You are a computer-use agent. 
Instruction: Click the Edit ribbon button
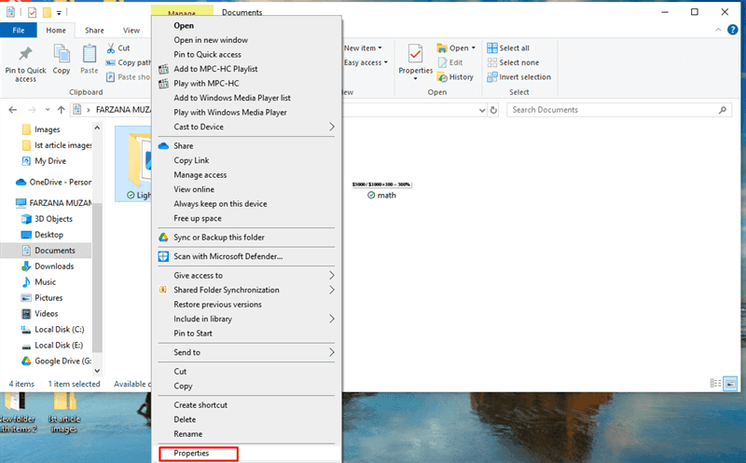pyautogui.click(x=450, y=62)
